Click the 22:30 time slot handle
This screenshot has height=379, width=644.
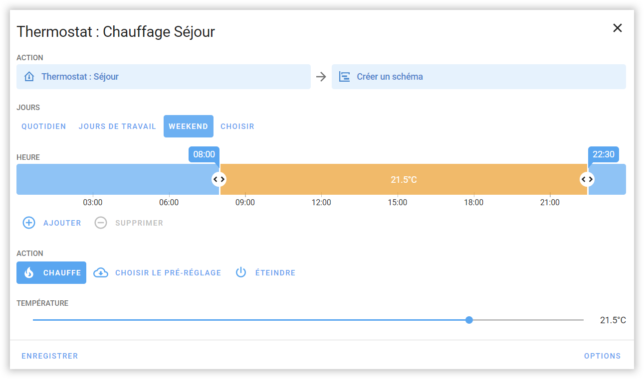(x=587, y=179)
